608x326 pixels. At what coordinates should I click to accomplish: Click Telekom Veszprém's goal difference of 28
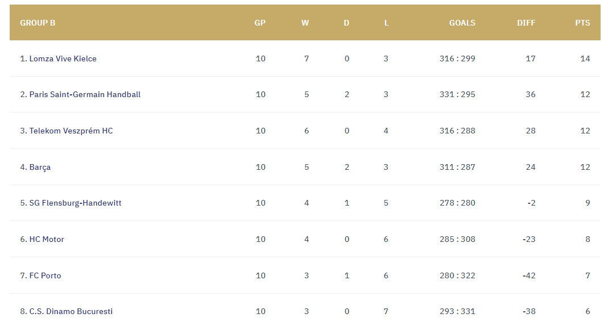[531, 131]
